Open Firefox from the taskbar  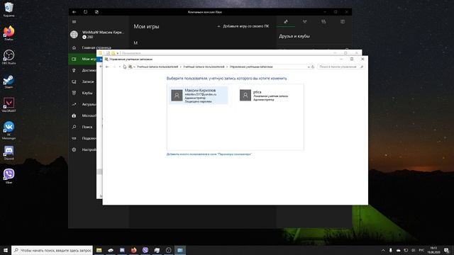click(x=134, y=250)
